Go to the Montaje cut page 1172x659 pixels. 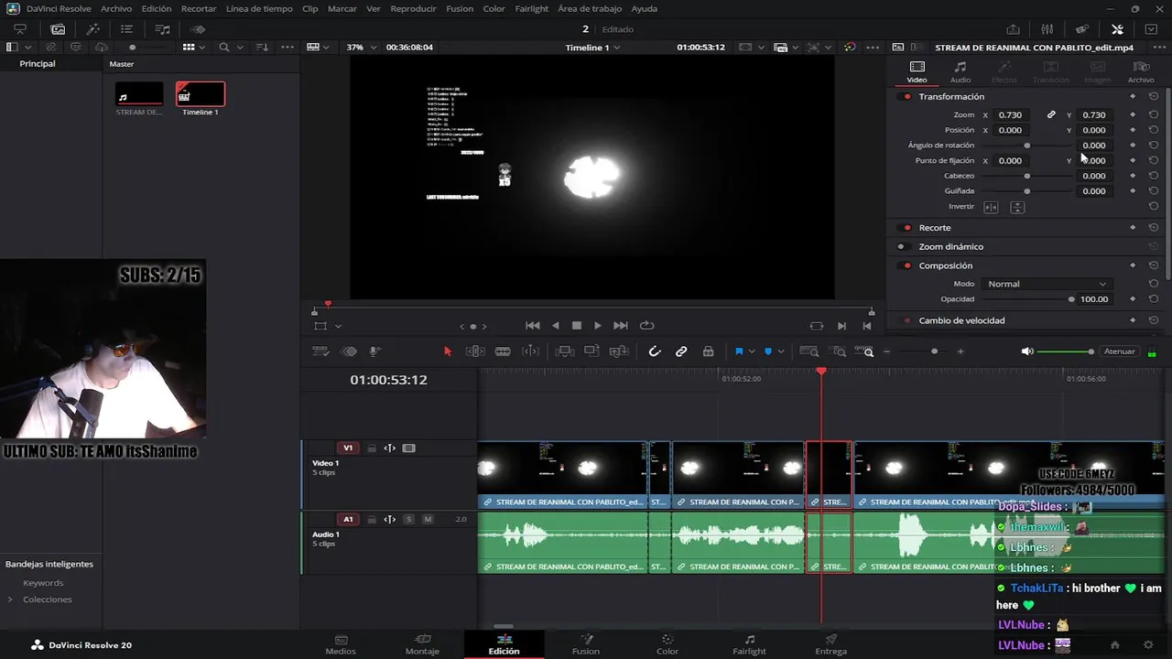422,644
